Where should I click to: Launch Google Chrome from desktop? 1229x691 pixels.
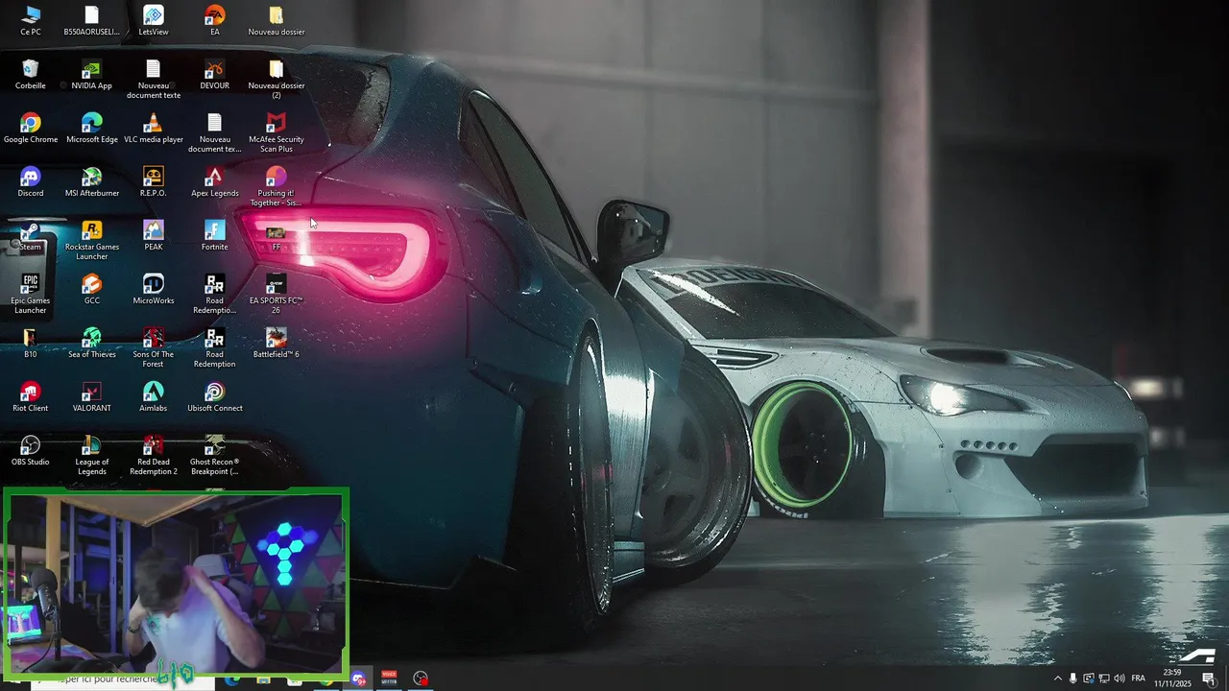(x=31, y=129)
